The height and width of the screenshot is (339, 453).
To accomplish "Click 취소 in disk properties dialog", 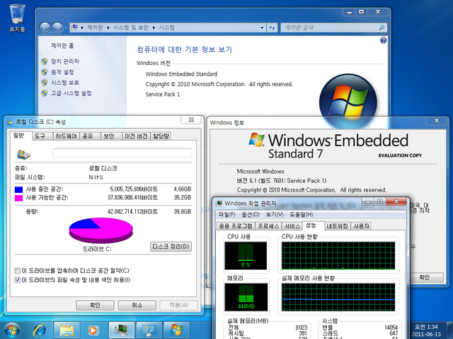I will (137, 305).
